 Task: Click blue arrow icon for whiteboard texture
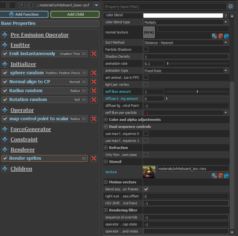(x=226, y=176)
